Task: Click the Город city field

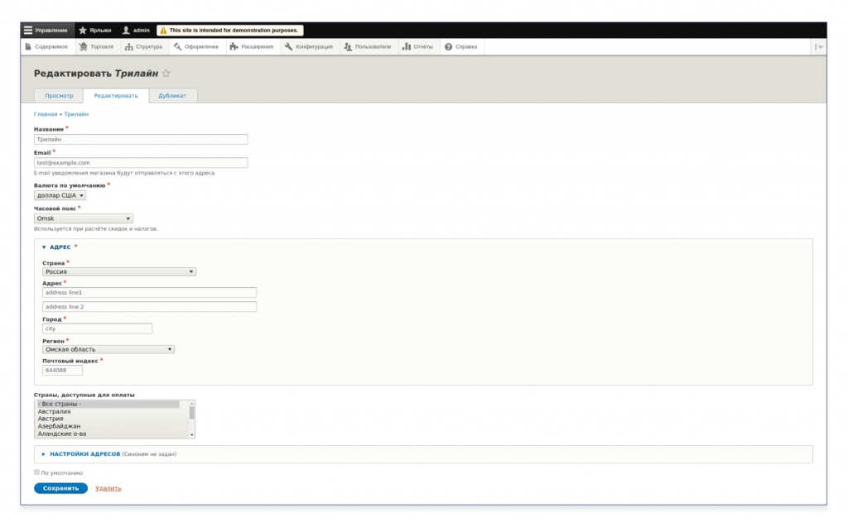Action: [98, 328]
